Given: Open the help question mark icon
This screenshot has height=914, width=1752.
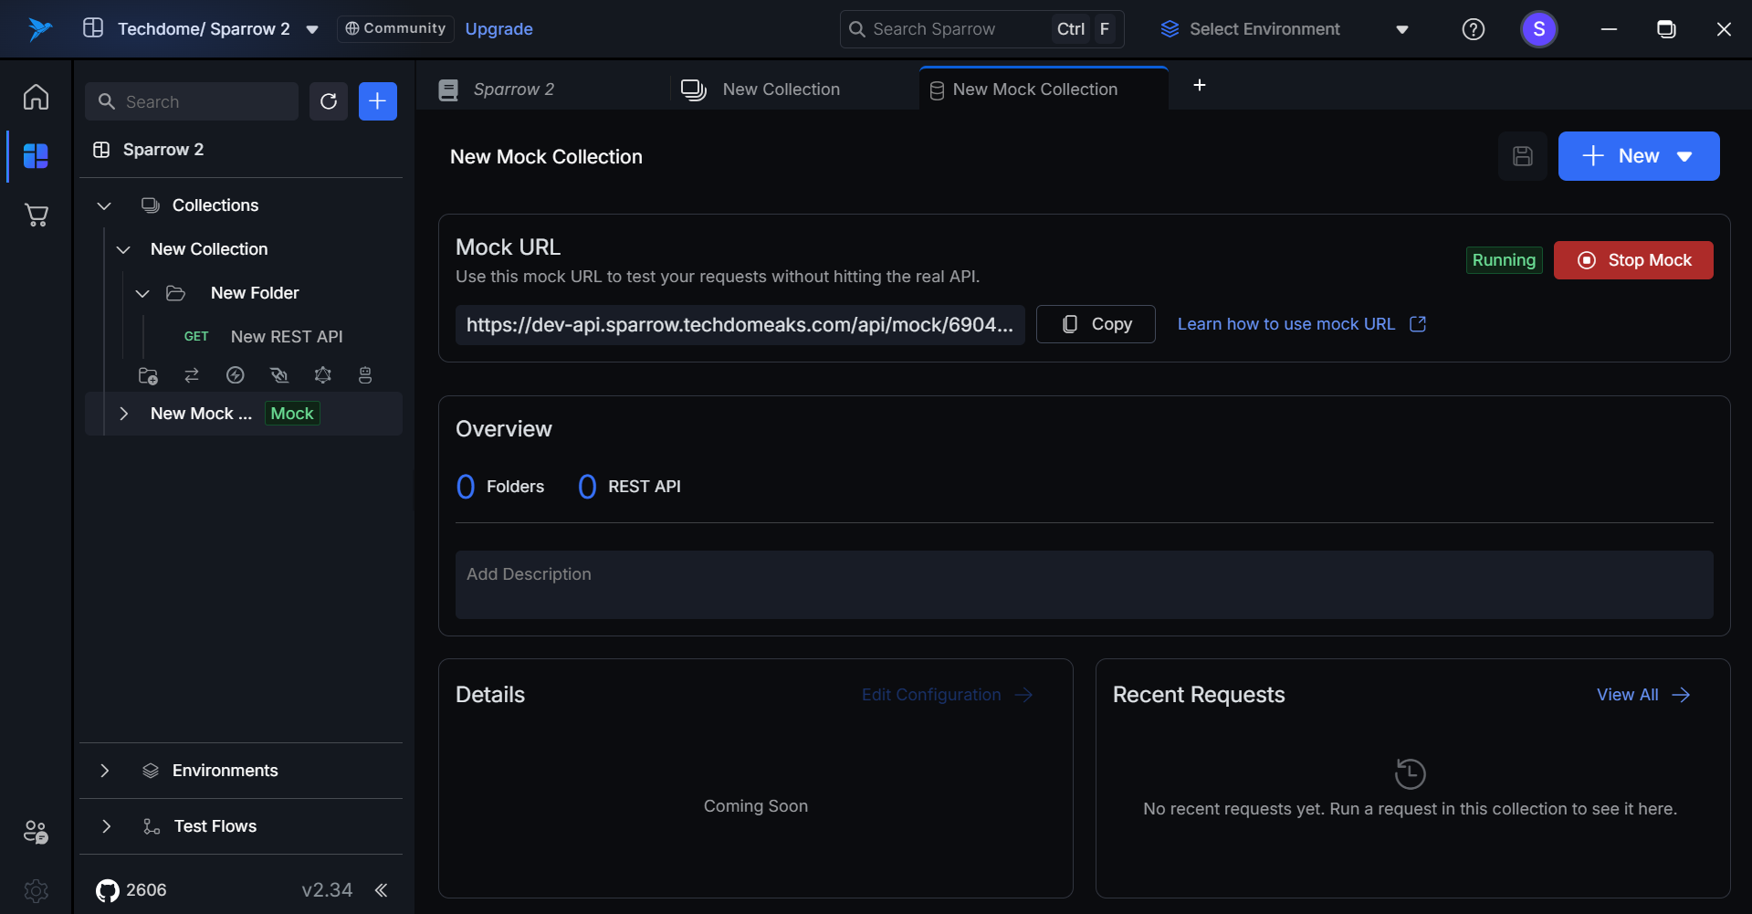Looking at the screenshot, I should click(x=1473, y=29).
